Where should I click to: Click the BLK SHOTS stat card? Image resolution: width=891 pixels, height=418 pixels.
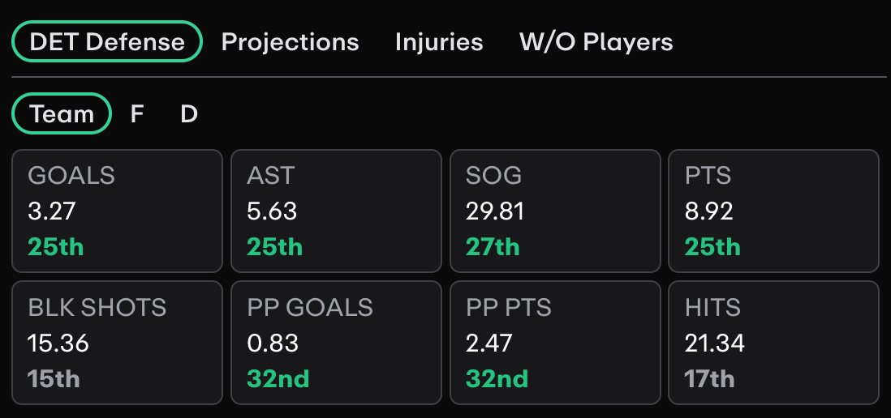pyautogui.click(x=117, y=343)
